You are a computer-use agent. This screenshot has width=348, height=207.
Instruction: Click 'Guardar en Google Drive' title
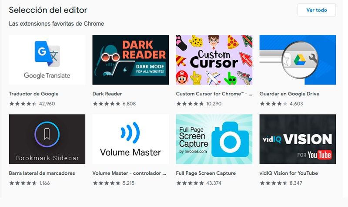point(289,94)
